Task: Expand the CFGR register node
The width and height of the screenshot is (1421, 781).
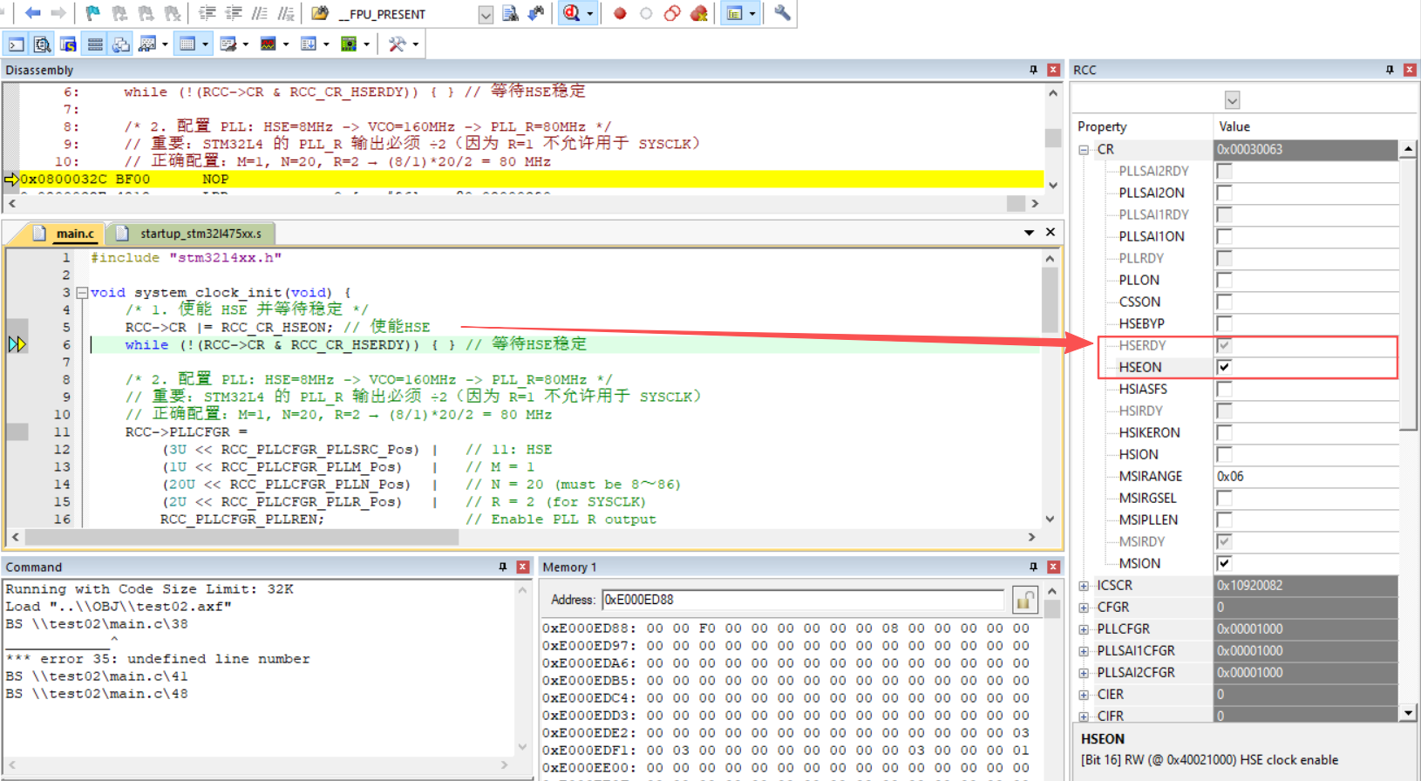Action: pos(1084,608)
